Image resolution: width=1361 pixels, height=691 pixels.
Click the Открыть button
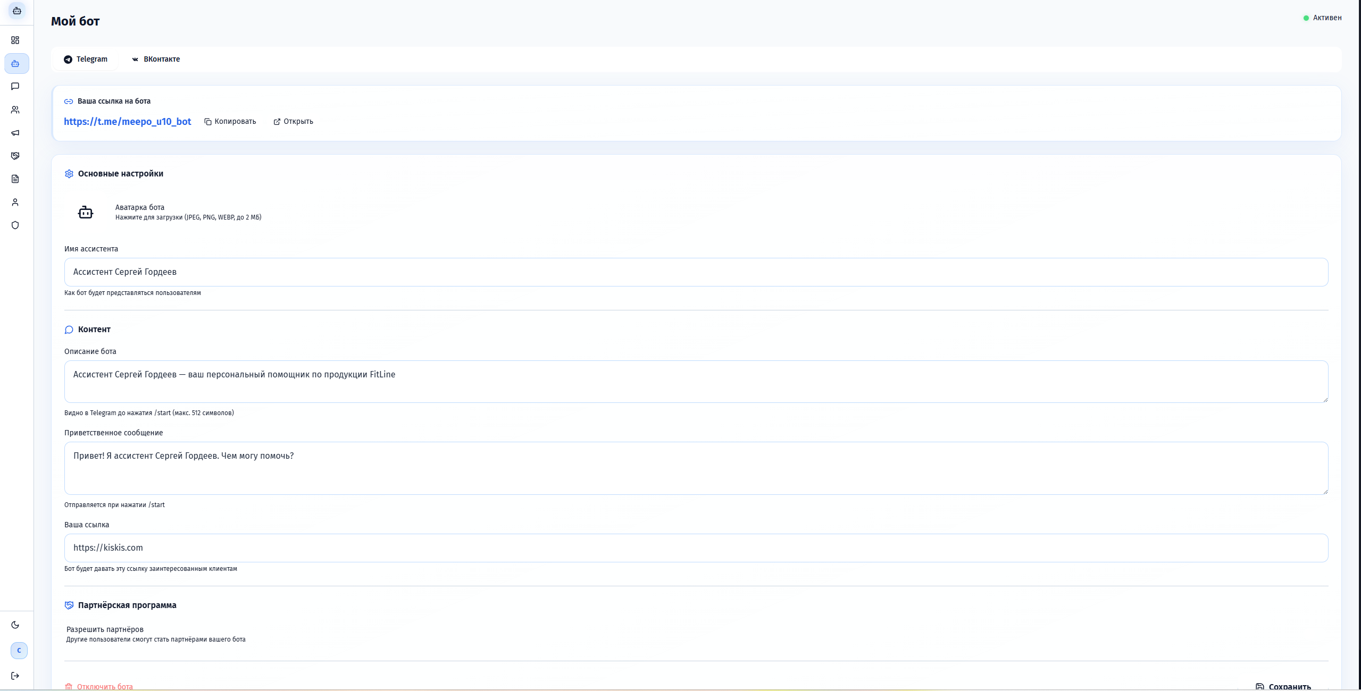(x=294, y=122)
